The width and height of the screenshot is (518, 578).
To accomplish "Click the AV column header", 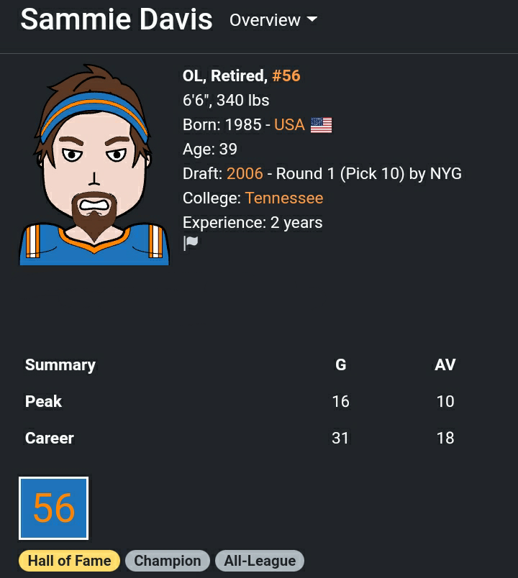I will pos(445,365).
